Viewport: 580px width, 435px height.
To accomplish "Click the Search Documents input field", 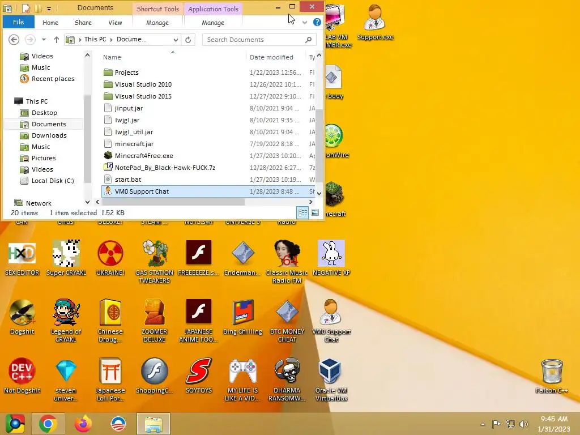I will coord(259,40).
